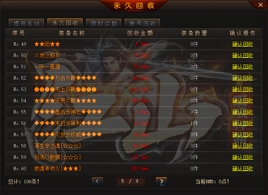Click the page number field 5 / 9
The height and width of the screenshot is (195, 268).
click(130, 182)
